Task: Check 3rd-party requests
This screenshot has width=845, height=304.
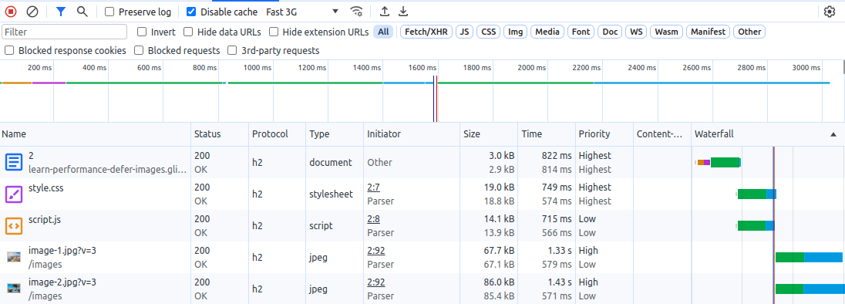Action: coord(232,51)
